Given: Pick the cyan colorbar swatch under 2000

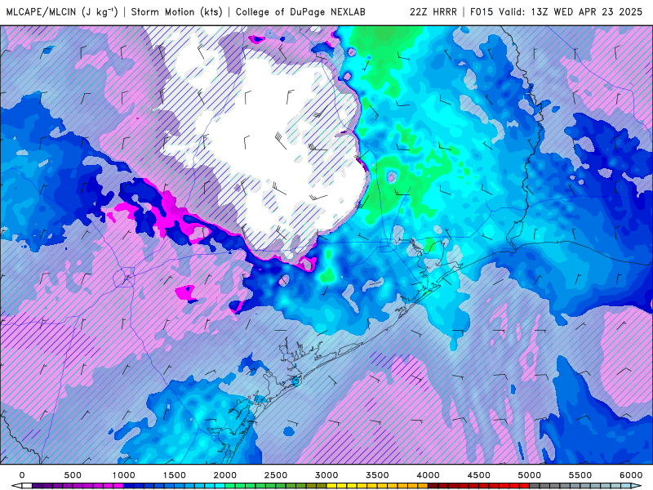Looking at the screenshot, I should tap(220, 486).
